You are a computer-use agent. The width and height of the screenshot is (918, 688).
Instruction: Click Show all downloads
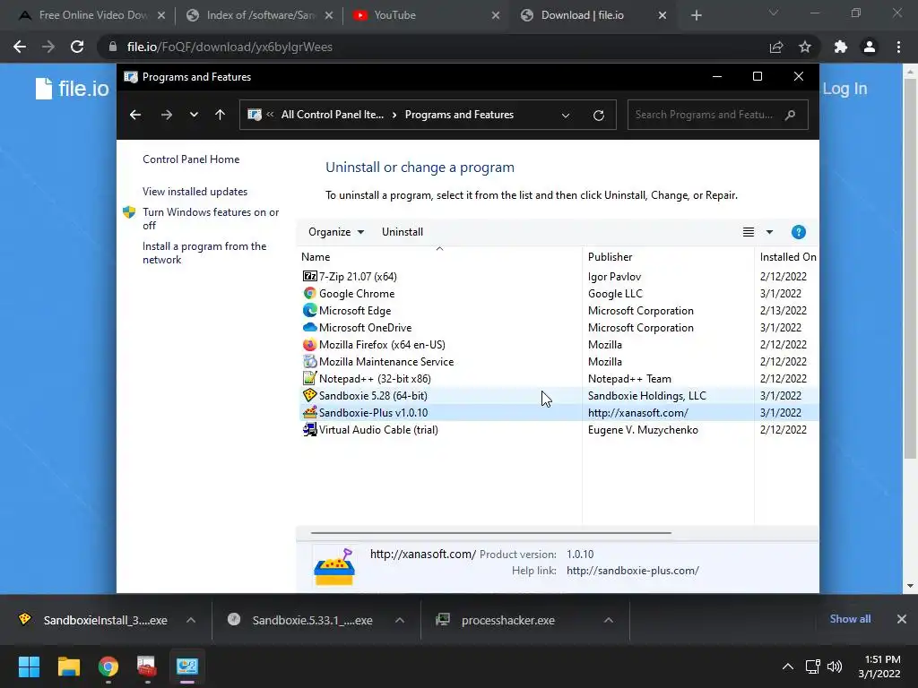[850, 619]
